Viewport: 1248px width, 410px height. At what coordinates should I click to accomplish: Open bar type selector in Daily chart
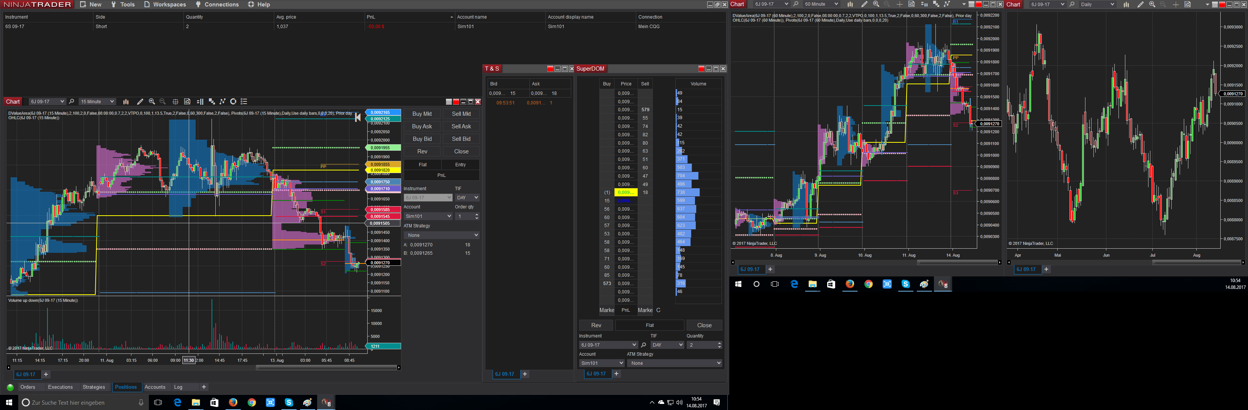click(1126, 4)
